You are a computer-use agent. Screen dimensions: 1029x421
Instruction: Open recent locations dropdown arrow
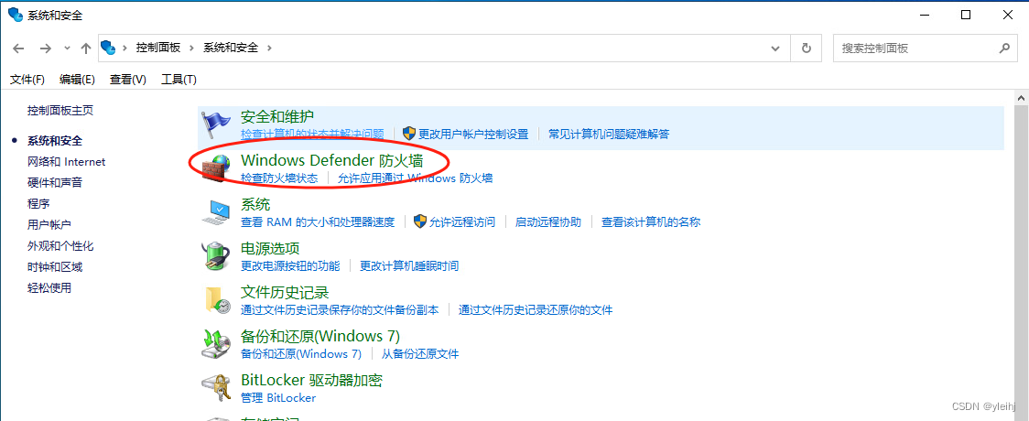pyautogui.click(x=67, y=48)
